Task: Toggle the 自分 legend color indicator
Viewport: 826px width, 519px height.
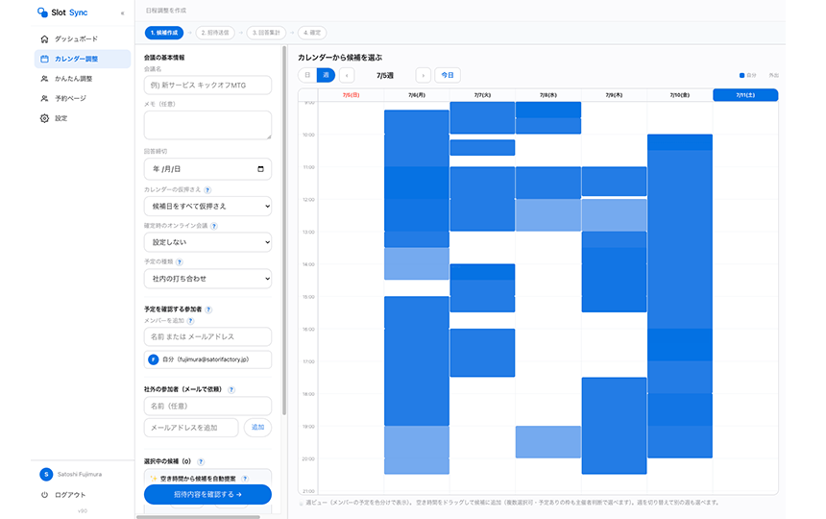Action: click(x=741, y=75)
